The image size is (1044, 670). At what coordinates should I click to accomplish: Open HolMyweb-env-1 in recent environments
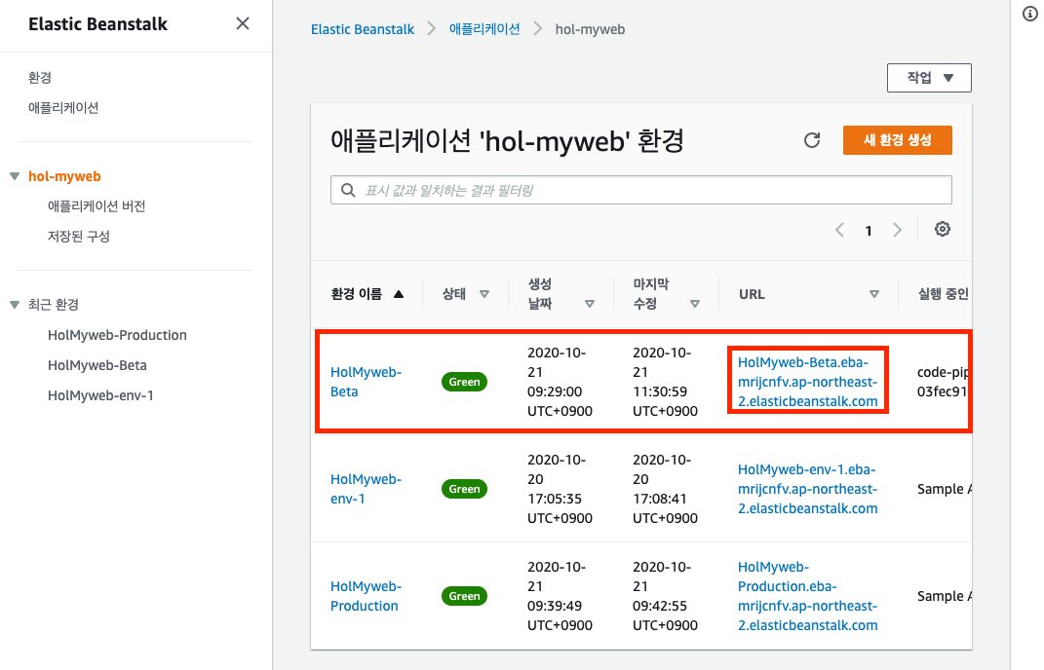(x=100, y=396)
